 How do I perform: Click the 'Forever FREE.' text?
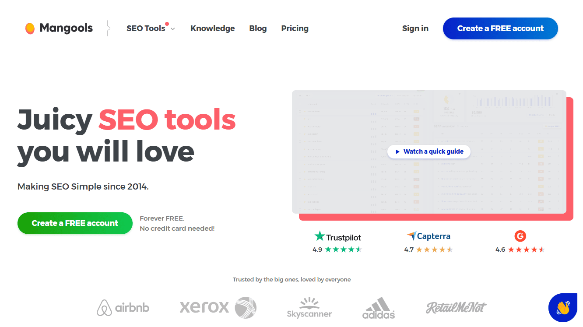tap(162, 218)
